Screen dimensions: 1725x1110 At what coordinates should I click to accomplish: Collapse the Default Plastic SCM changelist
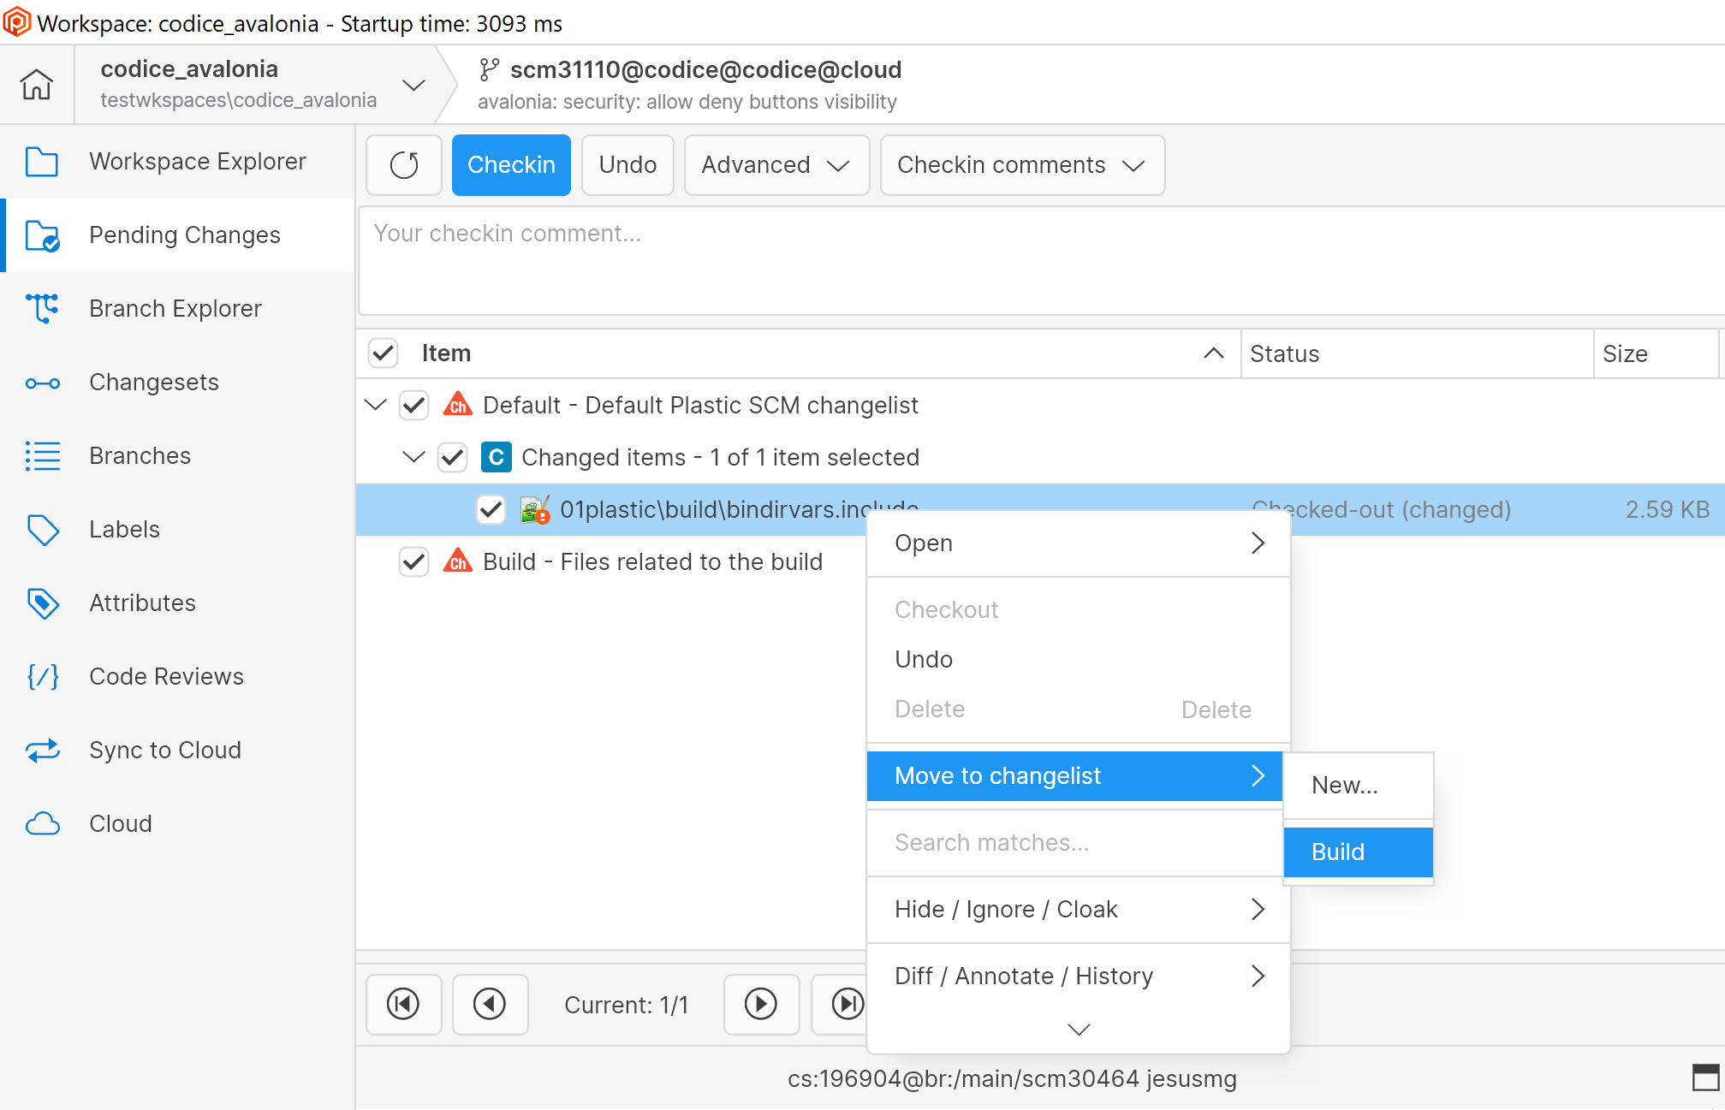pyautogui.click(x=375, y=405)
